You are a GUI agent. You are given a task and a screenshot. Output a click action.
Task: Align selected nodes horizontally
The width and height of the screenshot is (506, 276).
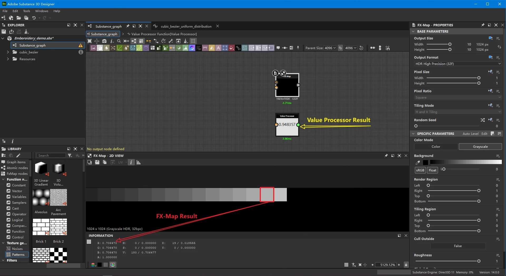373,48
